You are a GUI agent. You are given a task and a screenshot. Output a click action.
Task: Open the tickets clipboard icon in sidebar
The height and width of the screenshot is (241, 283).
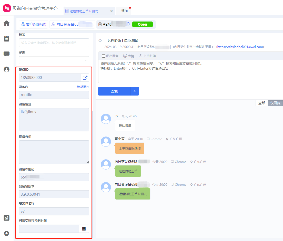tap(6, 39)
